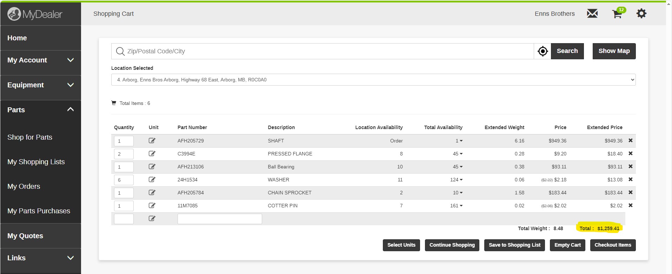Expand the My Account menu
672x274 pixels.
[40, 60]
